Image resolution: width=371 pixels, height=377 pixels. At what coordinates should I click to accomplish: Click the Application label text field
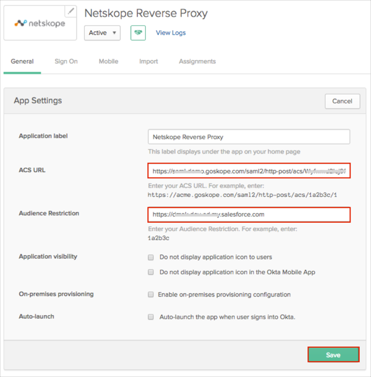(249, 137)
